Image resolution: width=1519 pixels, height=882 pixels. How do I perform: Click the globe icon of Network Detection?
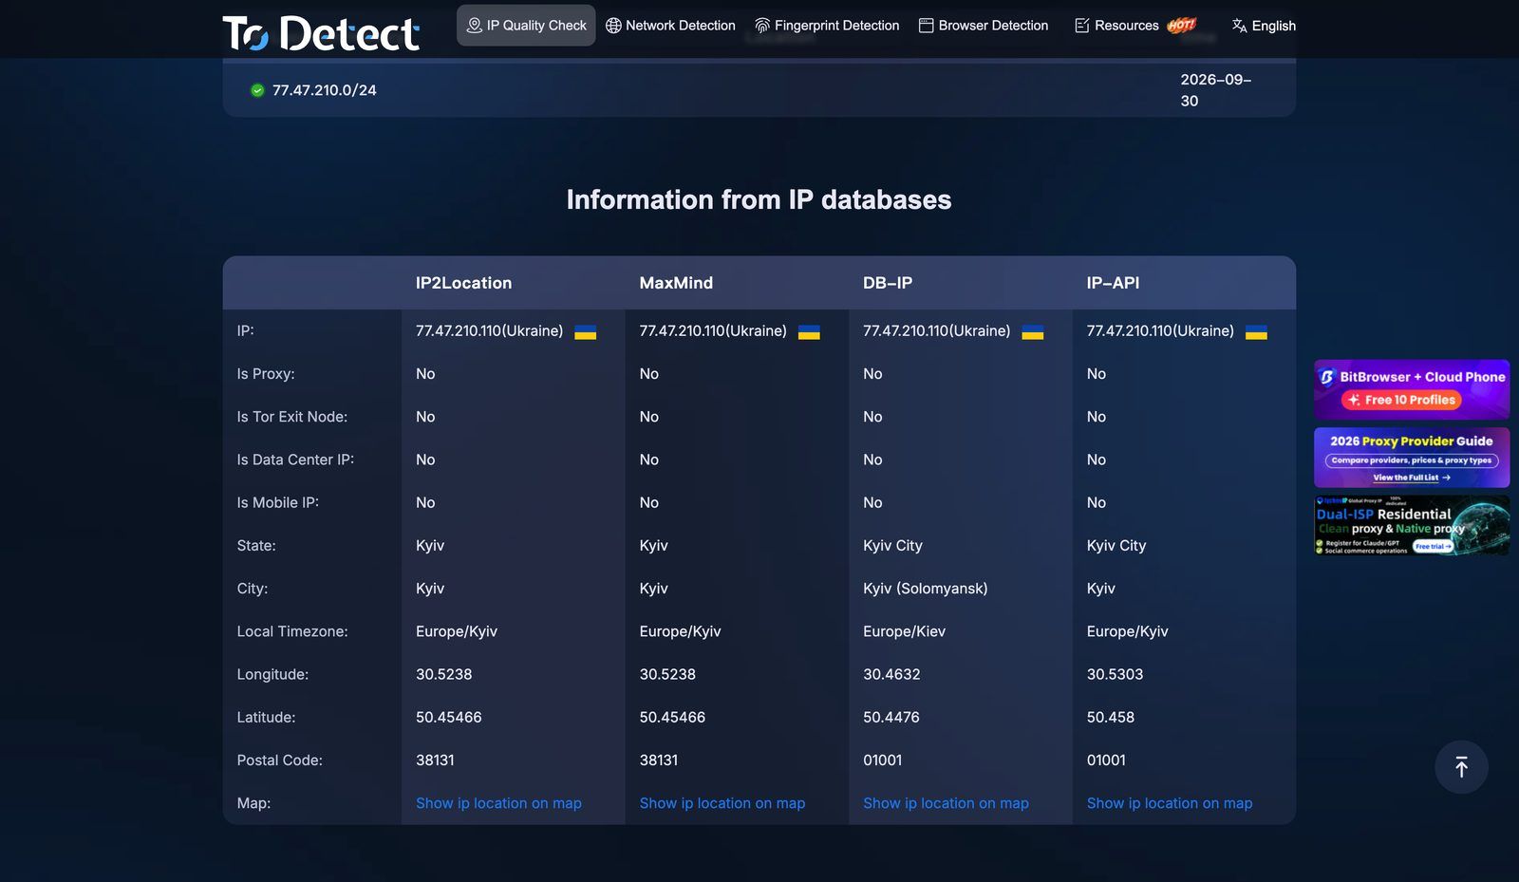click(x=613, y=26)
